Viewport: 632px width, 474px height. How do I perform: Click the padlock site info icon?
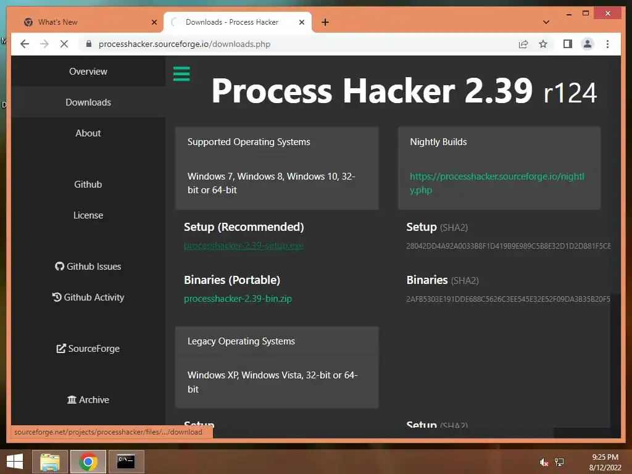click(x=89, y=44)
